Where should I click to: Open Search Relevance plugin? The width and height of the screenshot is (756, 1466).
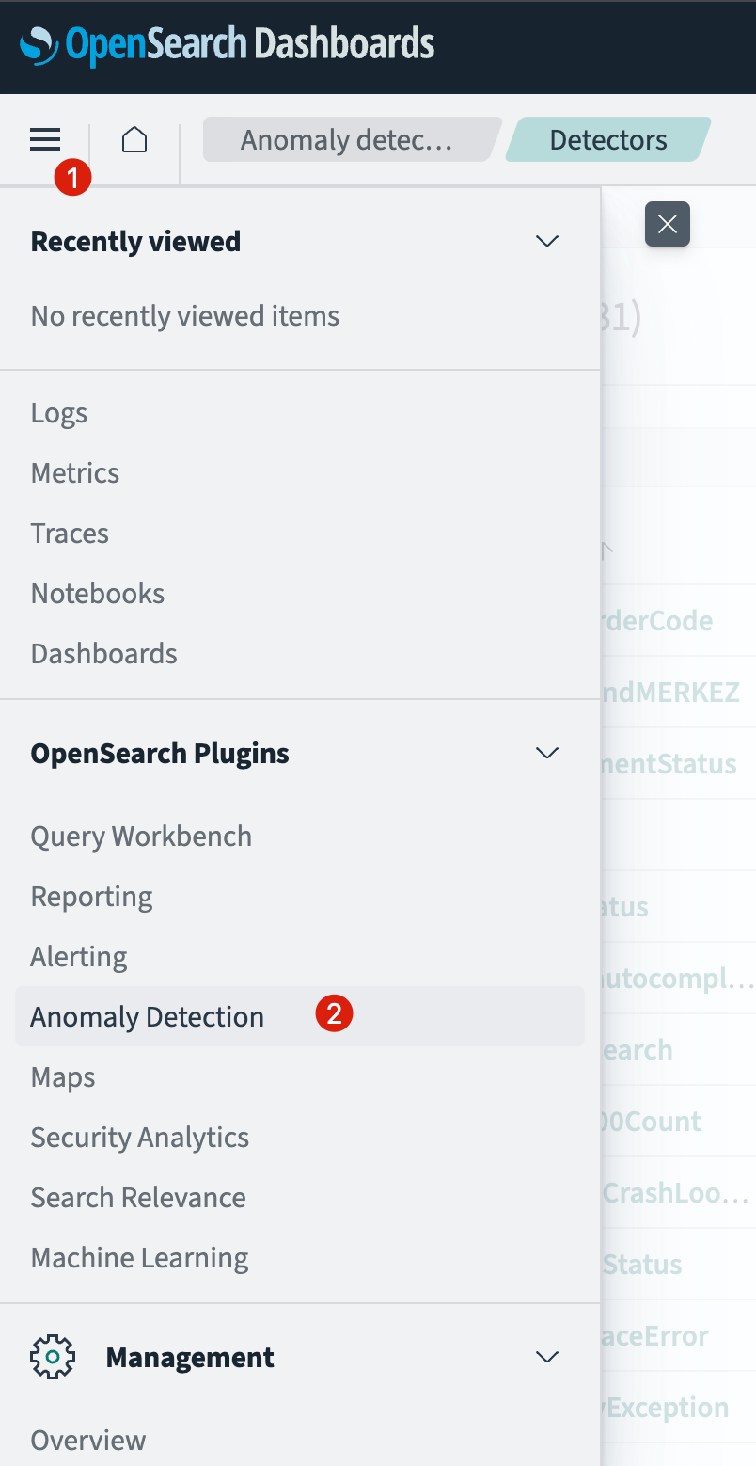(x=138, y=1197)
